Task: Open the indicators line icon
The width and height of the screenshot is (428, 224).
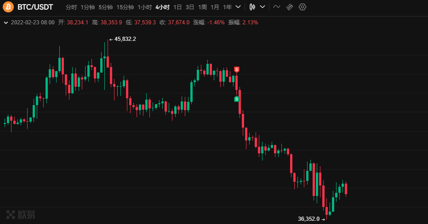Action: click(x=277, y=7)
